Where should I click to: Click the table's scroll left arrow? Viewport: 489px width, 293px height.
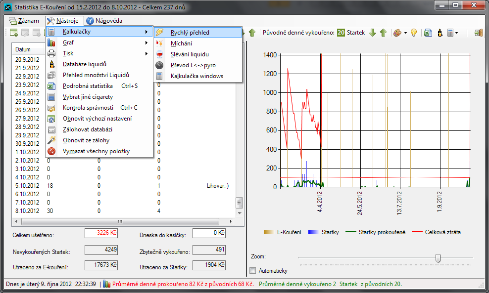coord(16,222)
